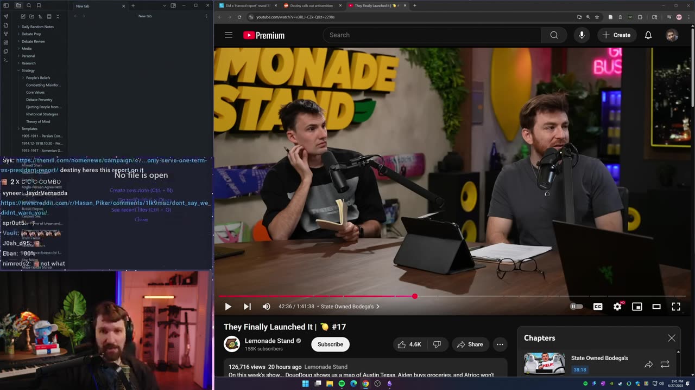Viewport: 695px width, 390px height.
Task: Make the video full screen
Action: tap(676, 307)
